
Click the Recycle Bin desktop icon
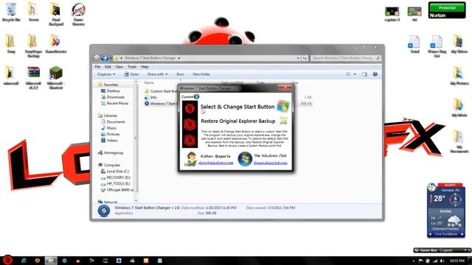pos(11,12)
